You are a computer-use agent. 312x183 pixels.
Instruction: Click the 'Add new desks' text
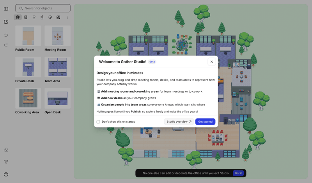click(112, 98)
